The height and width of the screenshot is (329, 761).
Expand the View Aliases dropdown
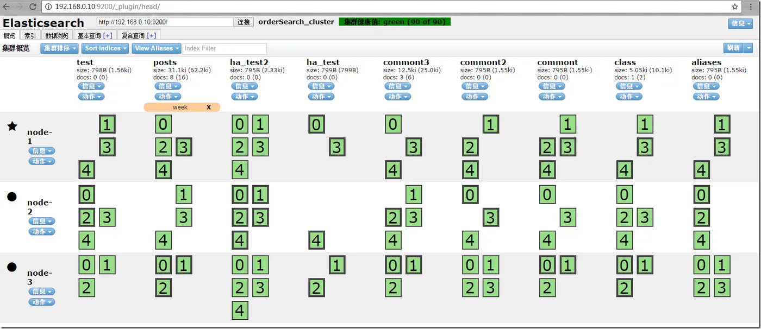156,48
